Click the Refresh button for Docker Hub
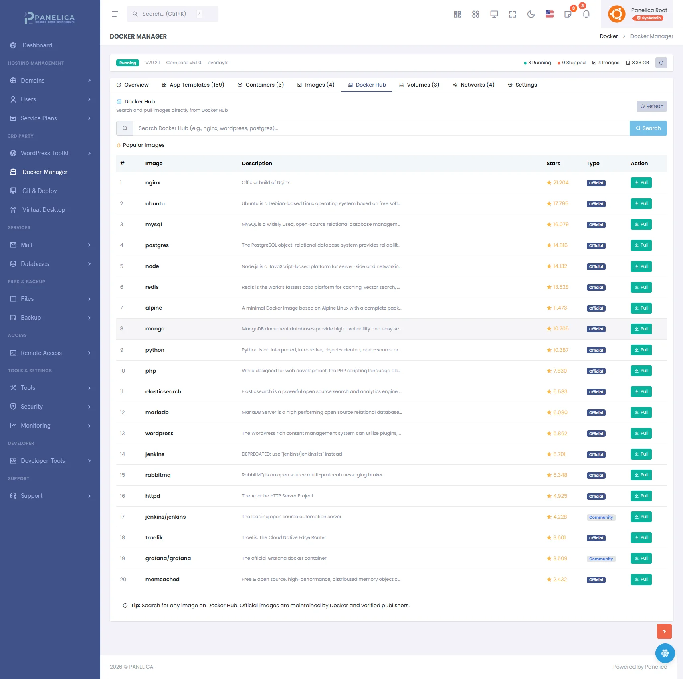 click(651, 106)
